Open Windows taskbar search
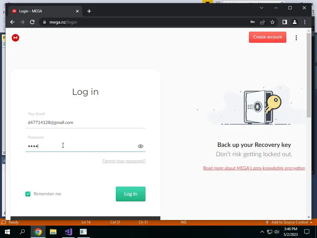This screenshot has width=317, height=238. click(x=22, y=232)
